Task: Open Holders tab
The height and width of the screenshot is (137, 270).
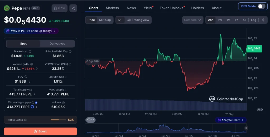Action: coord(197,8)
